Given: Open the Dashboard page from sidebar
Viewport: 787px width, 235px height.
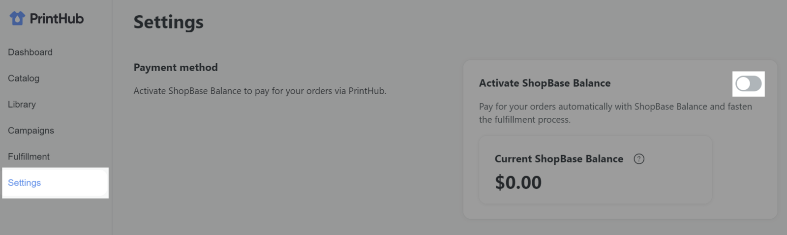Looking at the screenshot, I should [x=30, y=52].
